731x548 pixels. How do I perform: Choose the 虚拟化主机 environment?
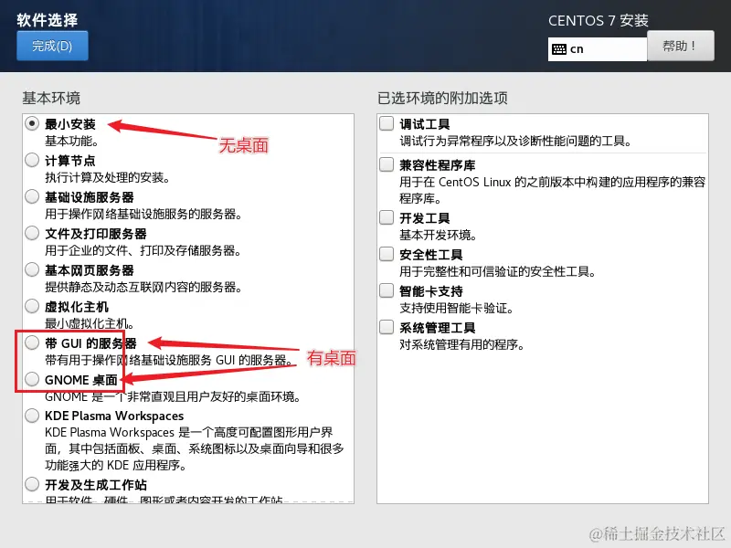32,306
